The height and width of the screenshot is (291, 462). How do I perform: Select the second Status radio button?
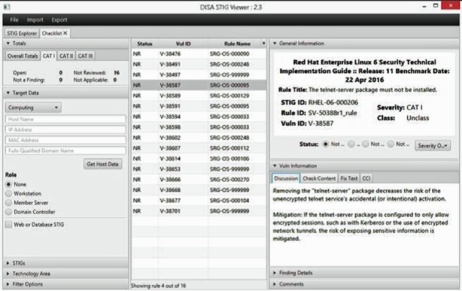pyautogui.click(x=351, y=144)
